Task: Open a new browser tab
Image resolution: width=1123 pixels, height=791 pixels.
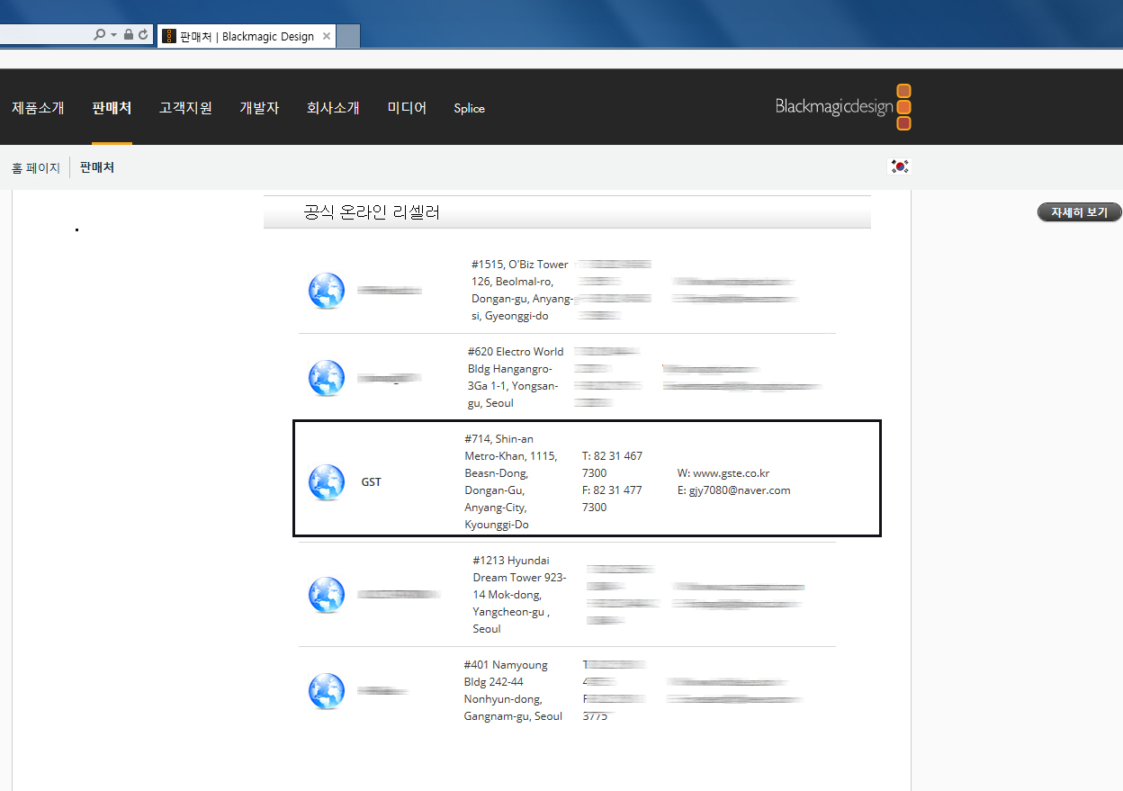Action: point(348,37)
